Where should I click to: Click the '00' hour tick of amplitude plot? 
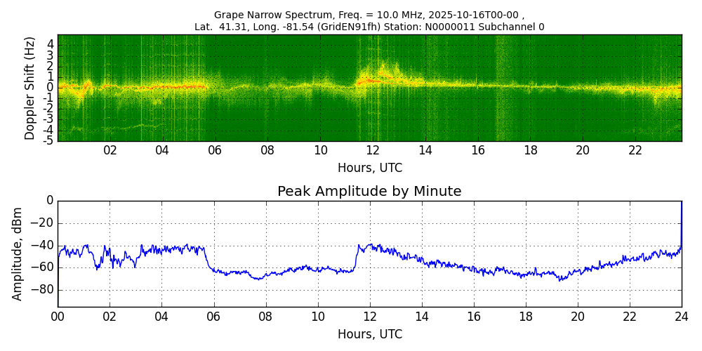[58, 316]
